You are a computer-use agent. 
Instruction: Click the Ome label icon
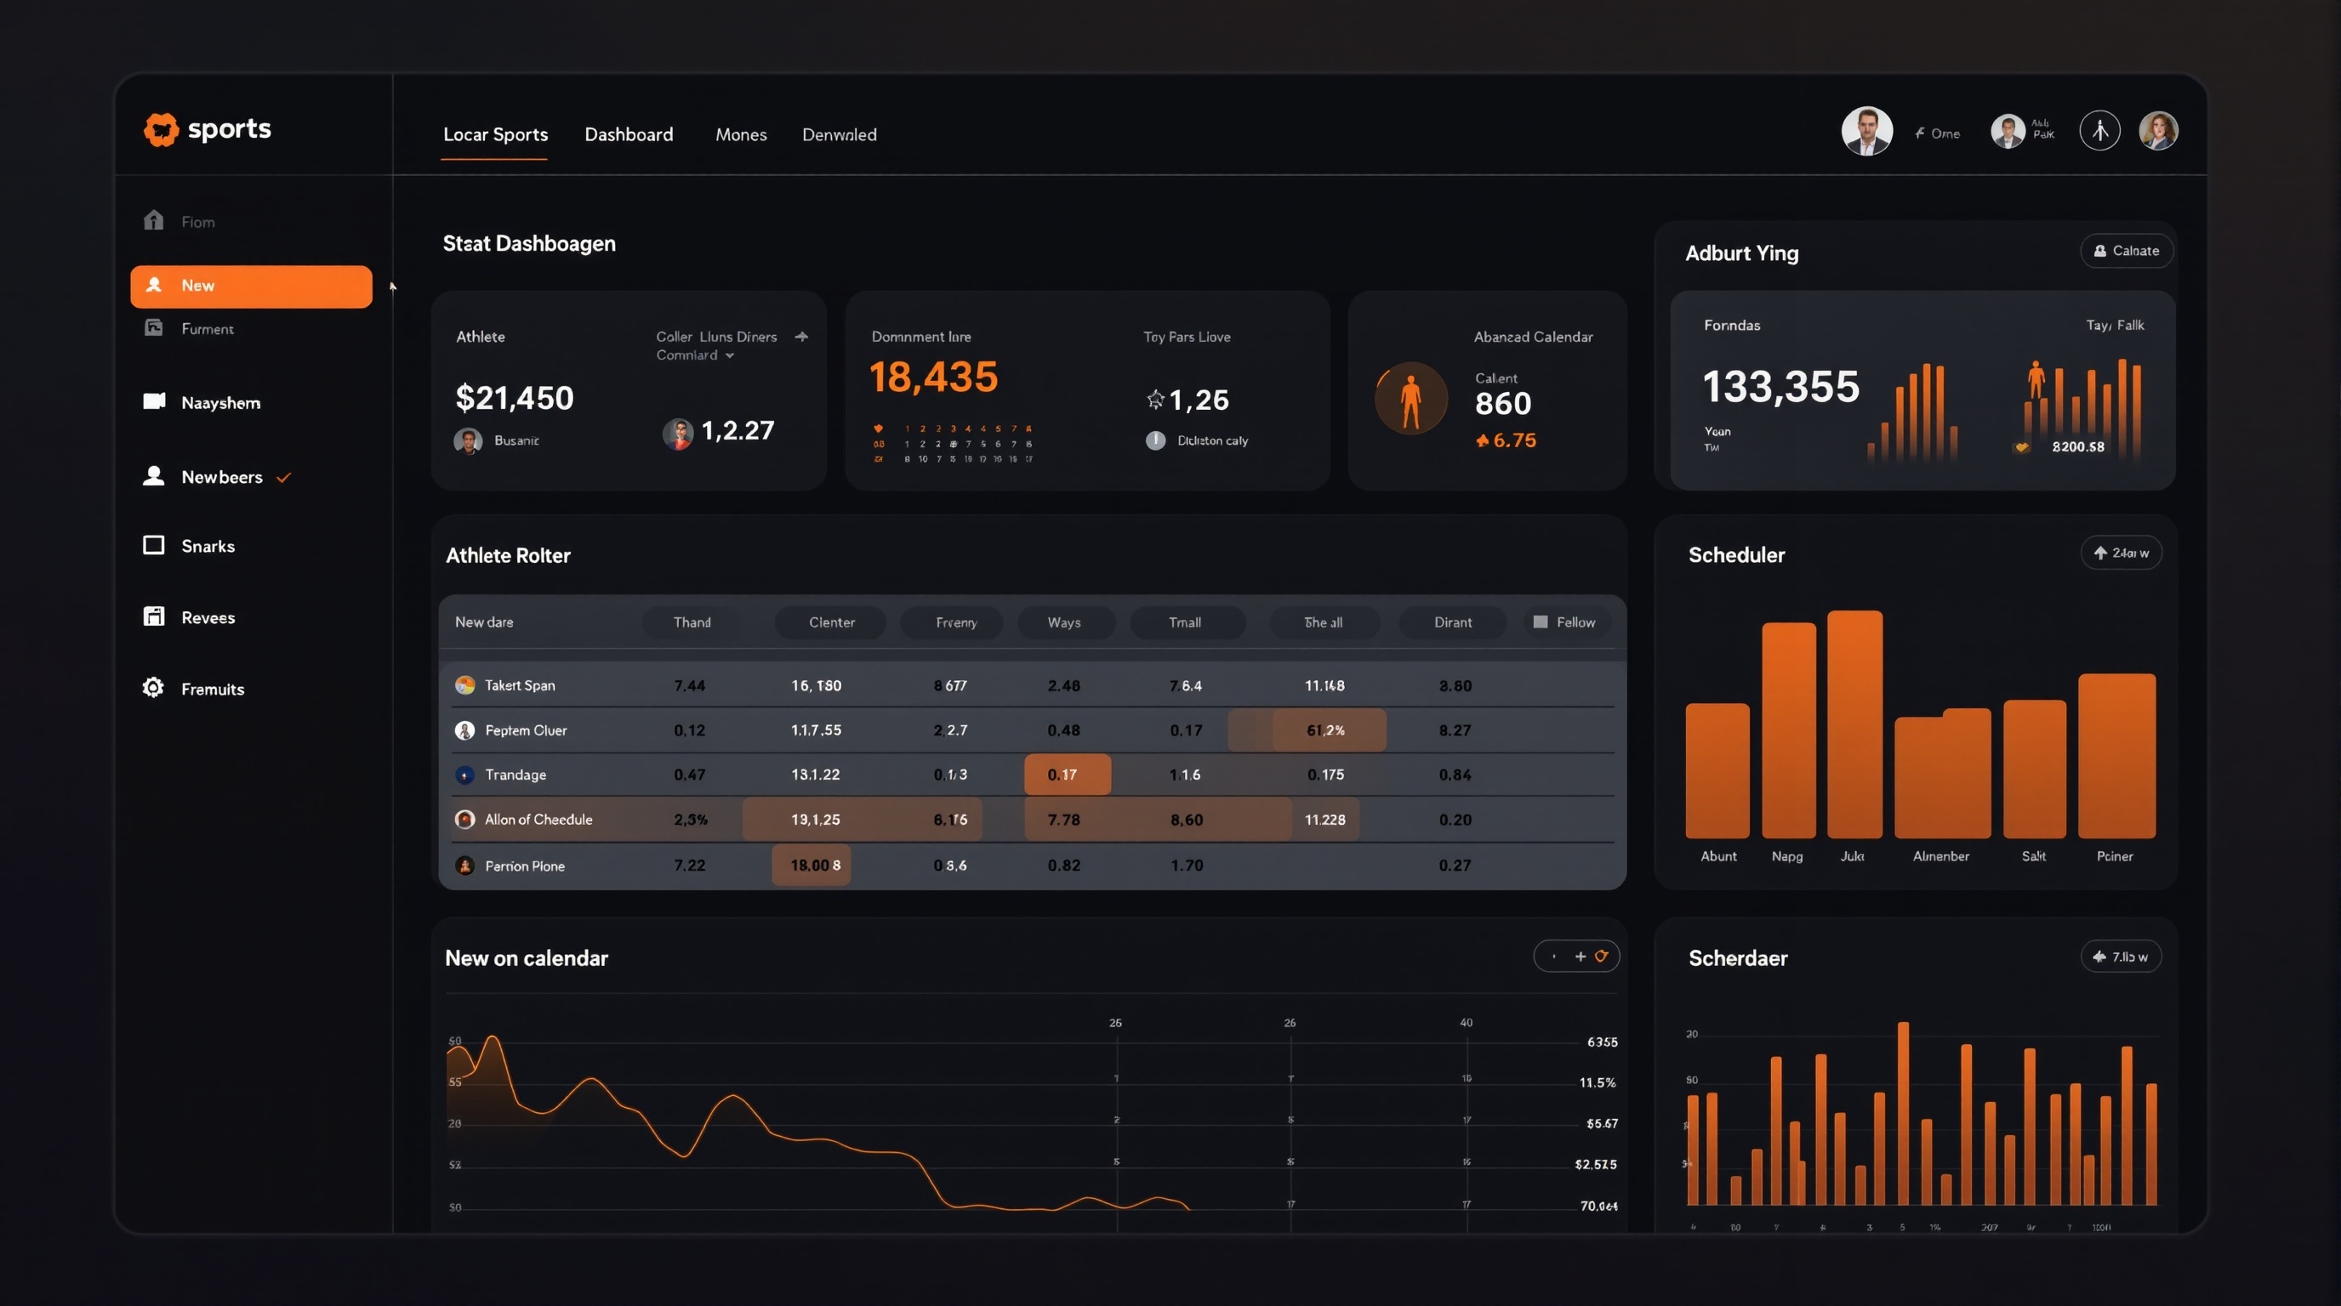coord(1919,133)
